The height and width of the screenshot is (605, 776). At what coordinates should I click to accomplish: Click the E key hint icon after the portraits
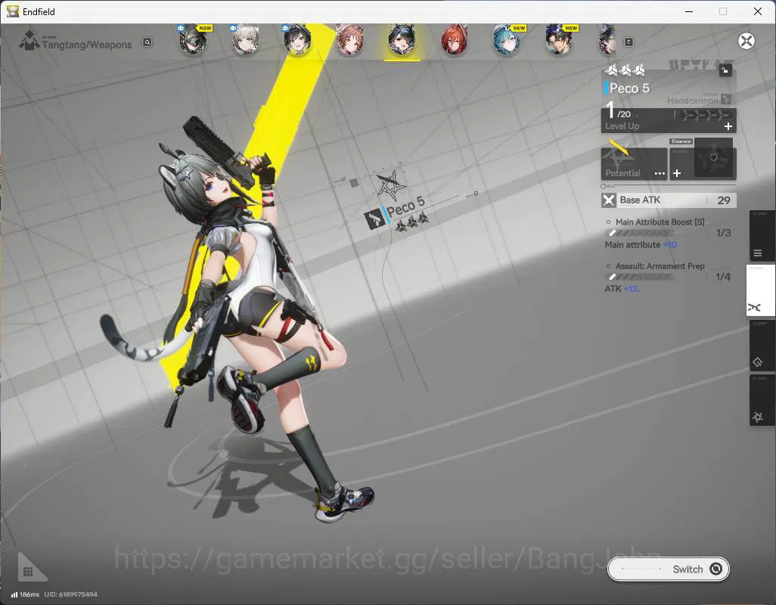[x=629, y=42]
